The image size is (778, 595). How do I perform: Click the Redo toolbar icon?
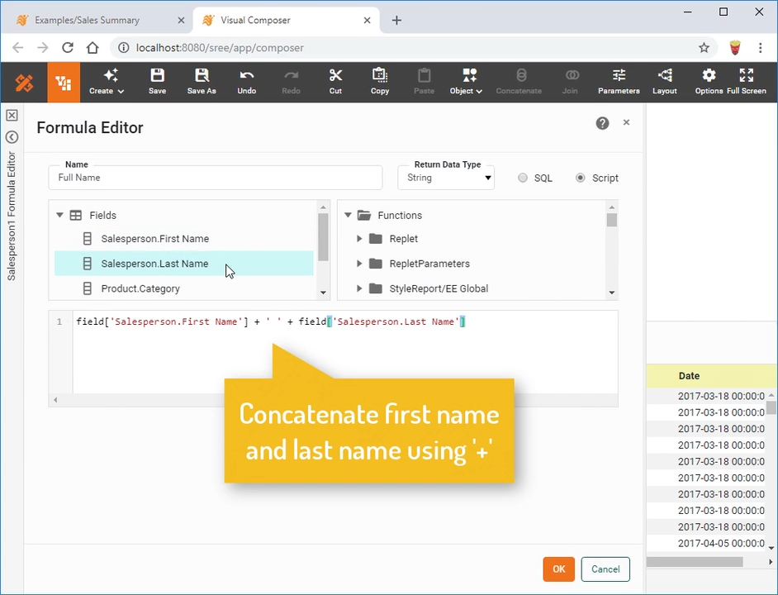click(291, 82)
